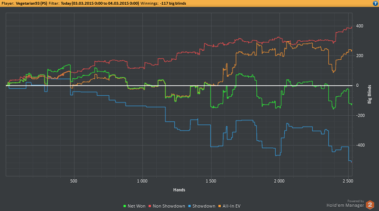Click the 200 y-axis label
Viewport: 379px width, 211px height.
click(360, 55)
